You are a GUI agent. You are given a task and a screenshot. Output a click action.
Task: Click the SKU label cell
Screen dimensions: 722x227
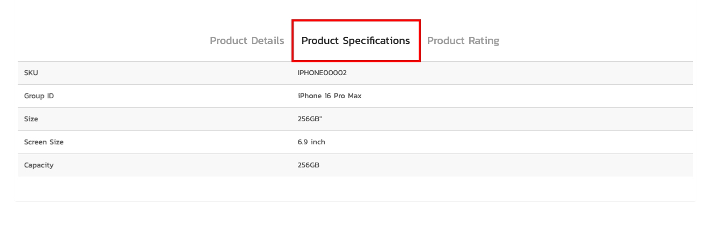[x=31, y=73]
